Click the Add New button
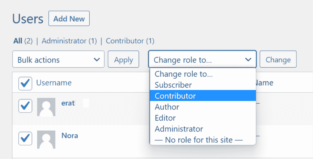 tap(69, 19)
